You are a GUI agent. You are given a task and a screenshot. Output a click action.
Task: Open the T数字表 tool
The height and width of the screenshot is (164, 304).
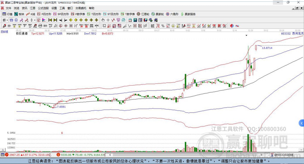click(x=128, y=14)
